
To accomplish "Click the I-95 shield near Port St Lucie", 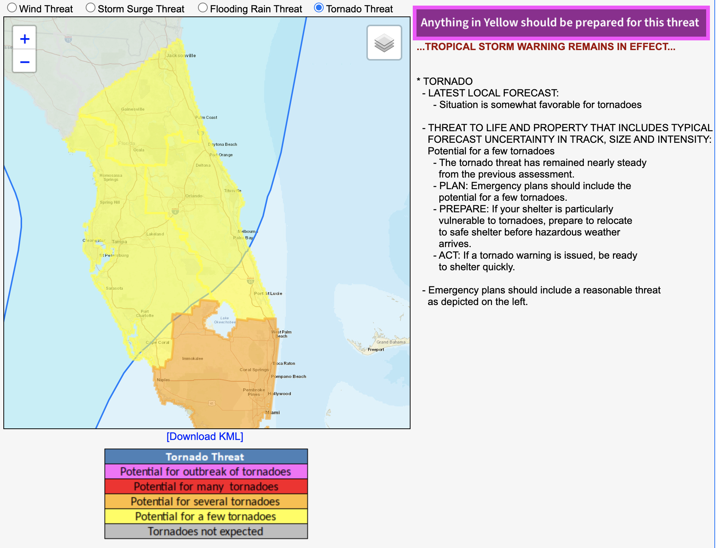I will click(x=250, y=281).
